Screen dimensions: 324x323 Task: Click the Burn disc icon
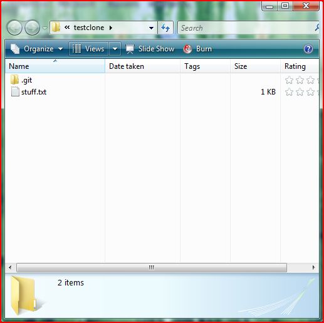tap(187, 49)
